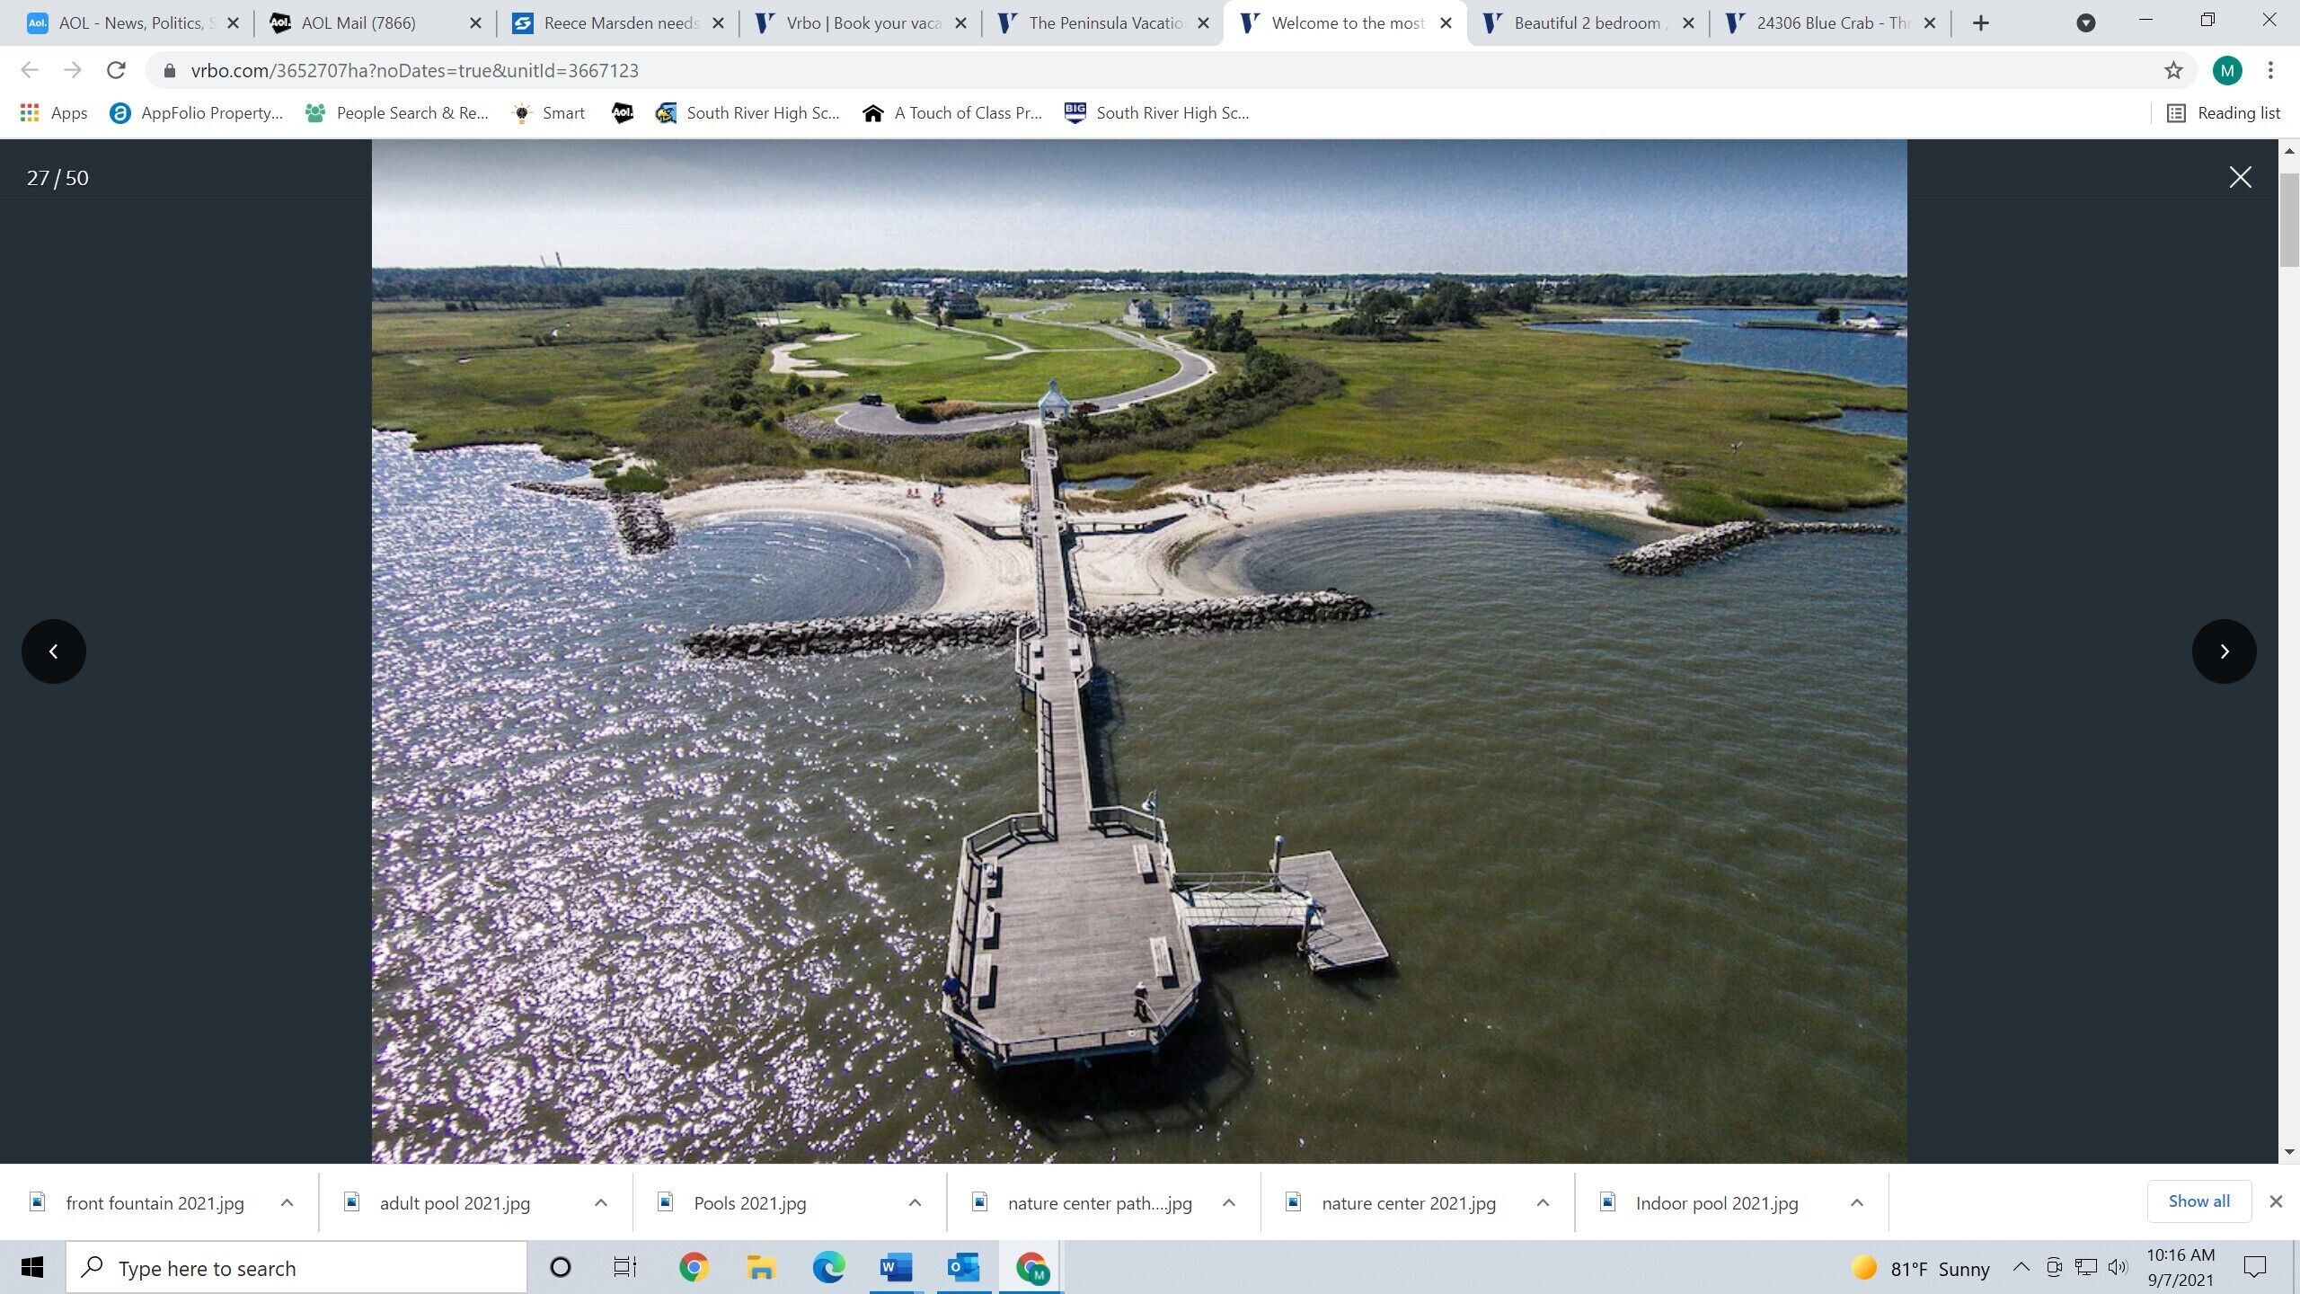Open a new browser tab
This screenshot has height=1294, width=2300.
coord(1981,23)
